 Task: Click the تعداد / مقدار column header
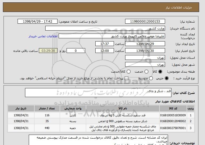(x=47, y=109)
